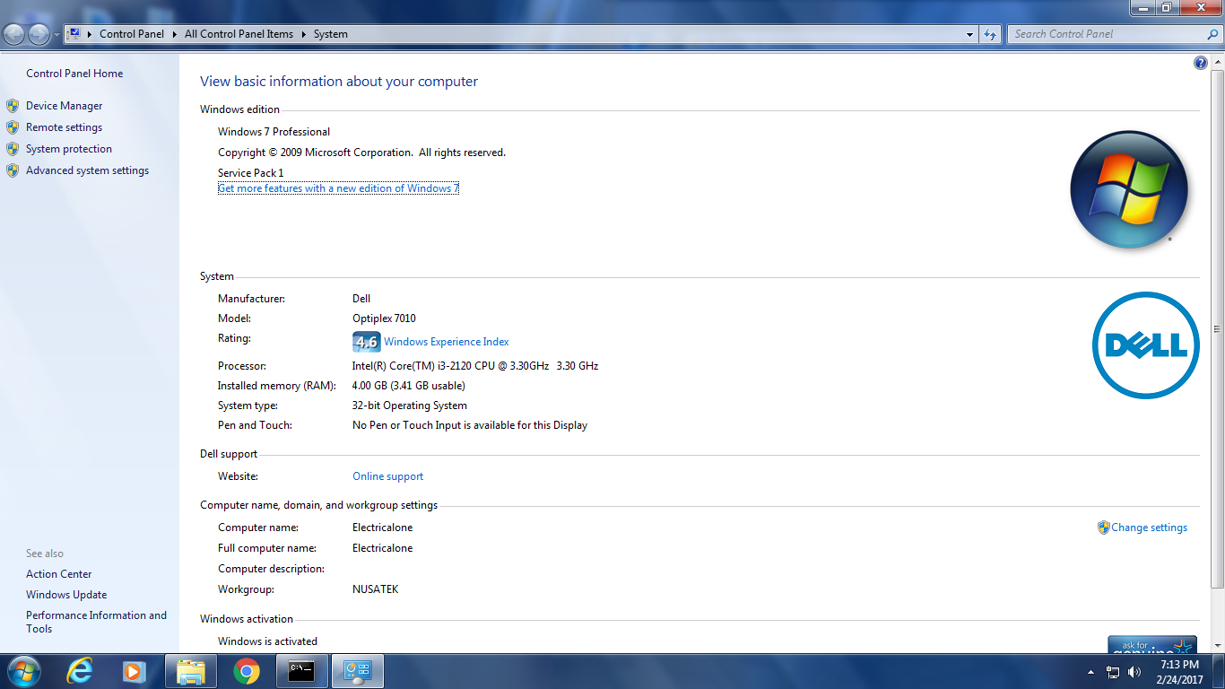Expand the address bar history dropdown
Image resolution: width=1225 pixels, height=689 pixels.
(x=969, y=34)
